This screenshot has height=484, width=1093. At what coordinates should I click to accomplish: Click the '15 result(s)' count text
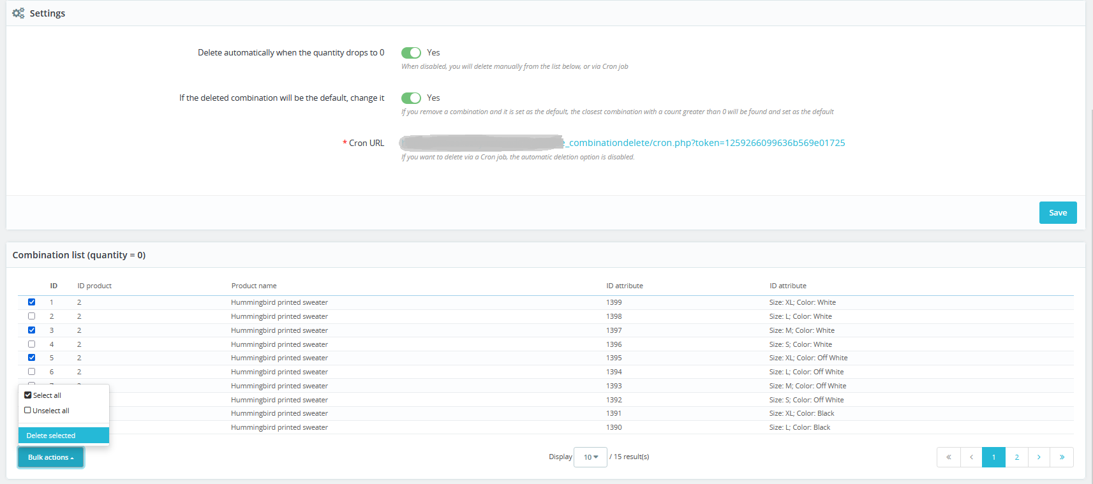pos(631,457)
